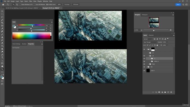This screenshot has height=107, width=190.
Task: Click the Fit Screen button
Action: [67, 5]
